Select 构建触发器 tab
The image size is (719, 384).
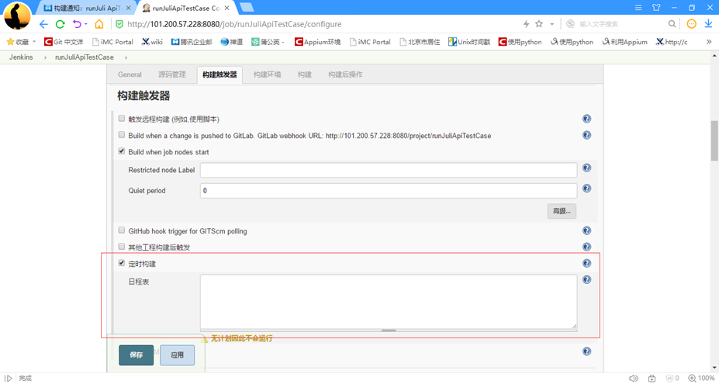220,74
